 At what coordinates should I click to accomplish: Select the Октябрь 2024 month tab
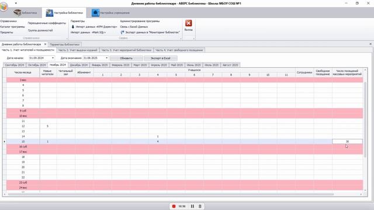click(x=37, y=65)
